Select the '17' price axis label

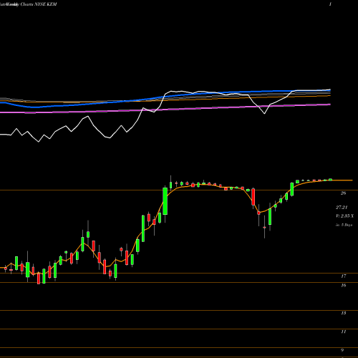coord(344,276)
